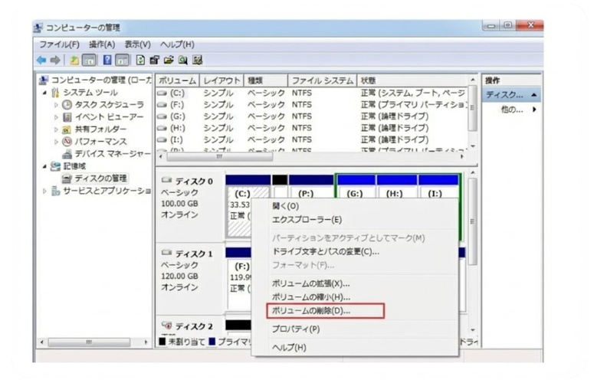Screen dimensions: 594x383
Task: Click the Task Scheduler clock icon
Action: [x=67, y=105]
